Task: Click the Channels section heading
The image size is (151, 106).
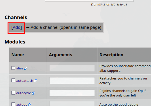Action: [16, 17]
